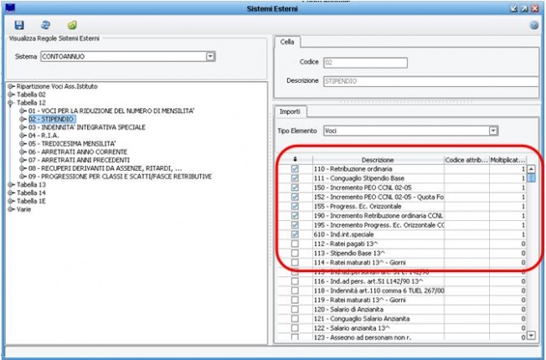Click Moltiplicat value for 110 - Retribuzione ordinaria

tap(507, 169)
